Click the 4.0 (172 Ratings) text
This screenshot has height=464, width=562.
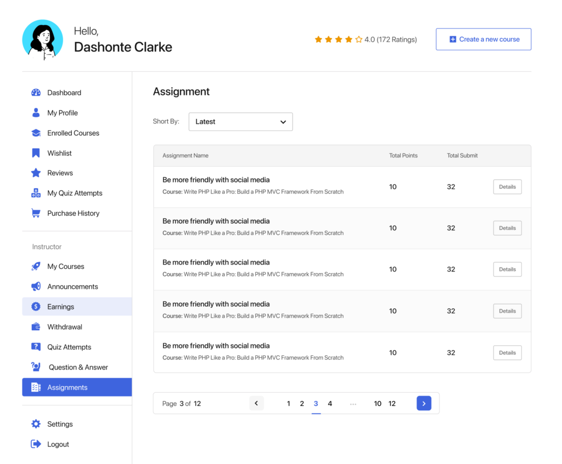391,39
